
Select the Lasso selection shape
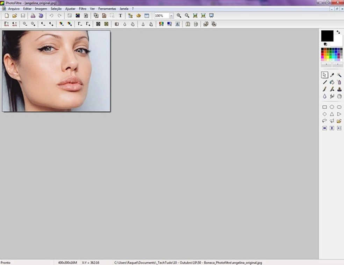[x=324, y=121]
